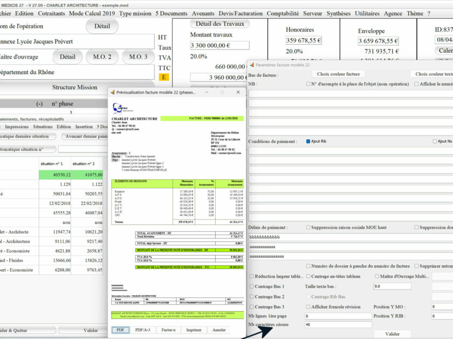
Task: Click the Paramètres facture modèle 22 window icon
Action: (x=252, y=65)
